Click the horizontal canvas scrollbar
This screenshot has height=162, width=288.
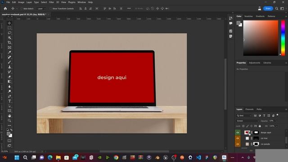coord(134,152)
